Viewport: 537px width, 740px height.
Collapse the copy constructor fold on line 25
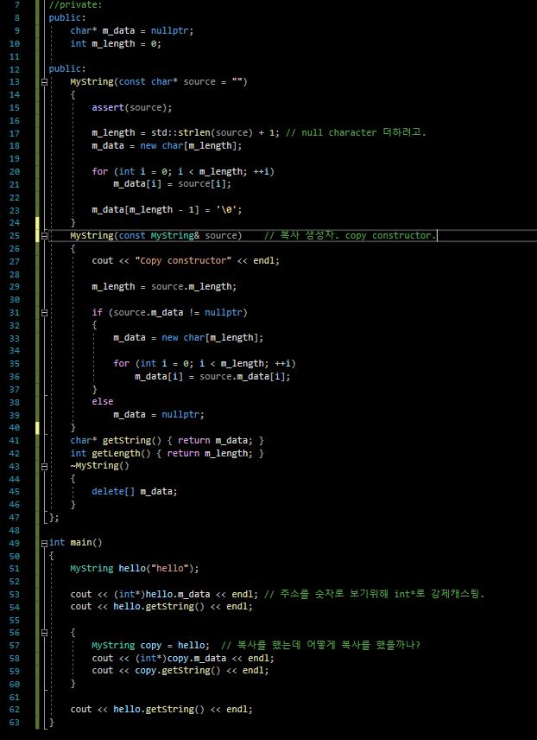coord(44,235)
